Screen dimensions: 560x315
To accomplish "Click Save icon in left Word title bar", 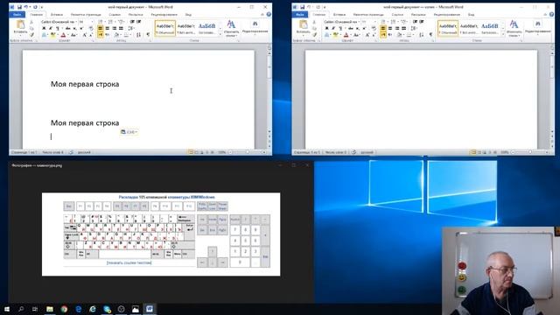I will [x=19, y=7].
